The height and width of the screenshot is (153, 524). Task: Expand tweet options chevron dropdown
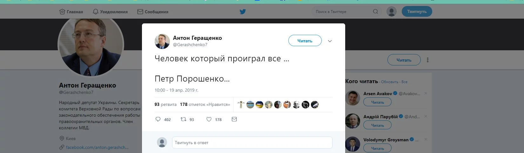coord(330,41)
